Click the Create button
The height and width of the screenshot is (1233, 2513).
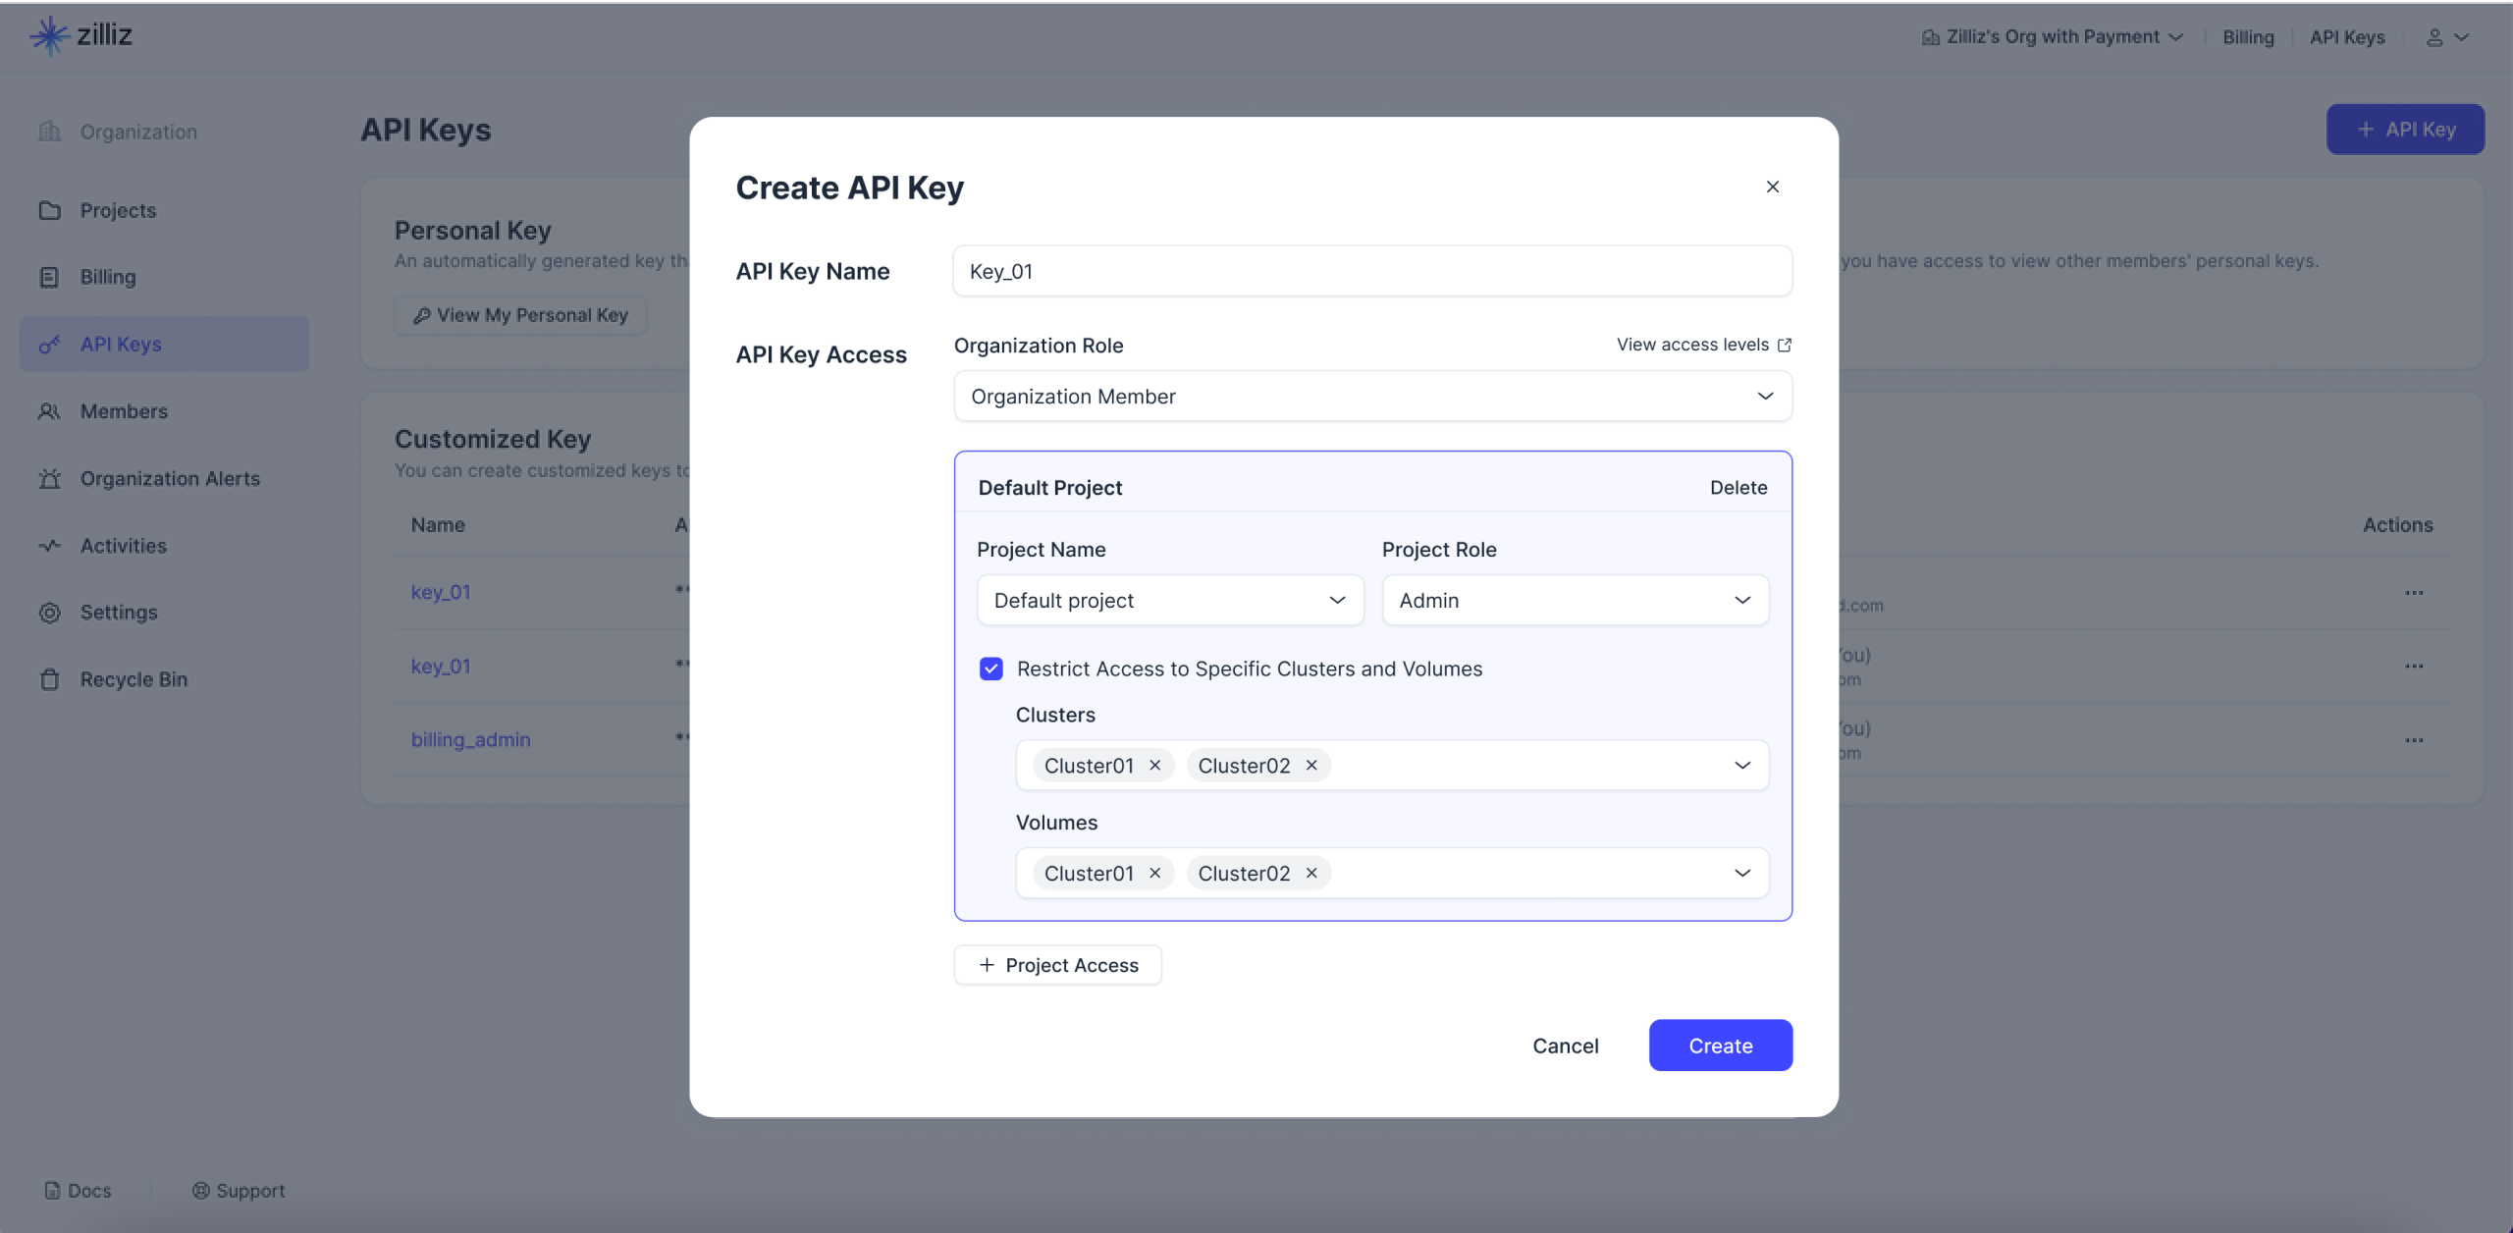pos(1720,1045)
